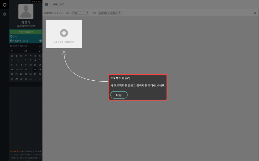Select day 25 in the calendar

[35, 74]
